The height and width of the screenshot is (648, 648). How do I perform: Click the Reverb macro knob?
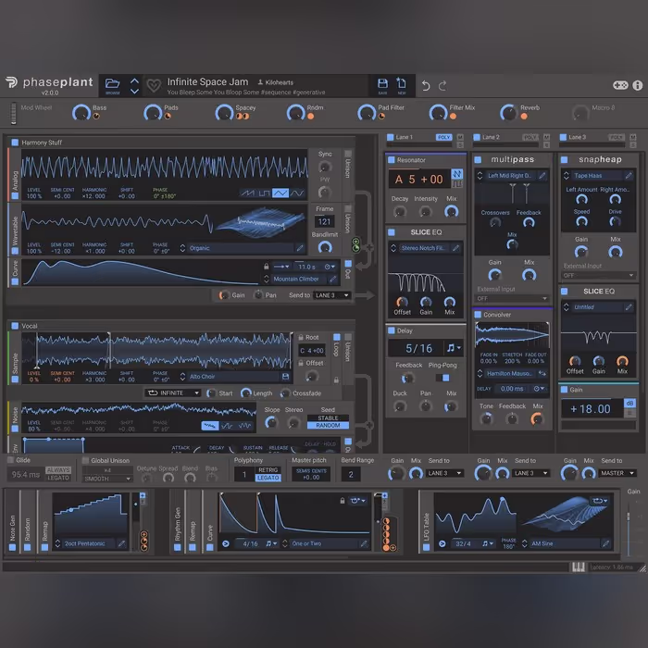pos(507,113)
